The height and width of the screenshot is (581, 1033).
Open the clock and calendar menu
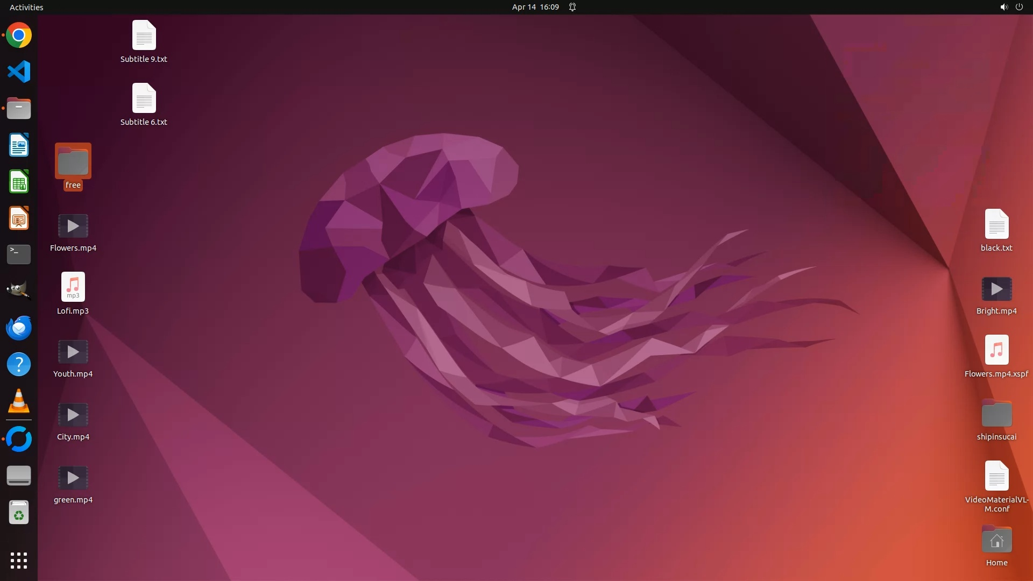(535, 7)
